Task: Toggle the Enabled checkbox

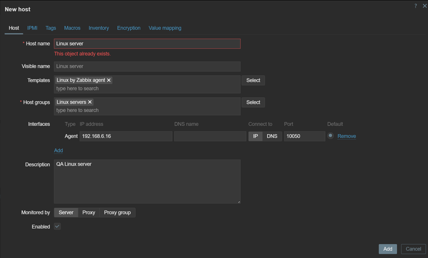Action: [x=57, y=226]
